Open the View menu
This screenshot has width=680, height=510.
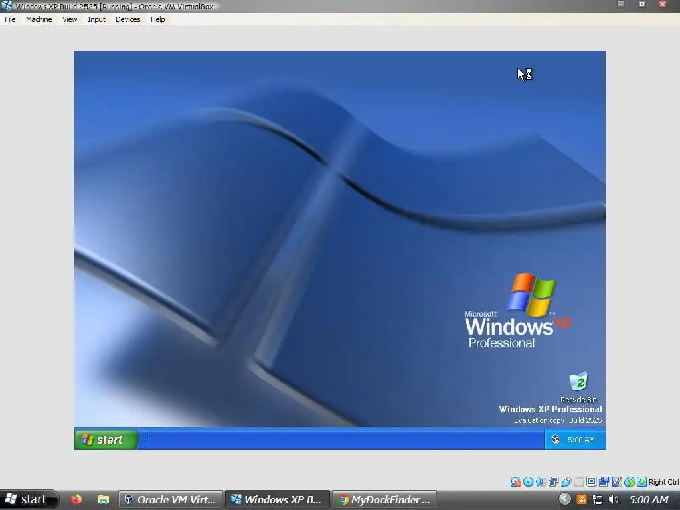[69, 19]
